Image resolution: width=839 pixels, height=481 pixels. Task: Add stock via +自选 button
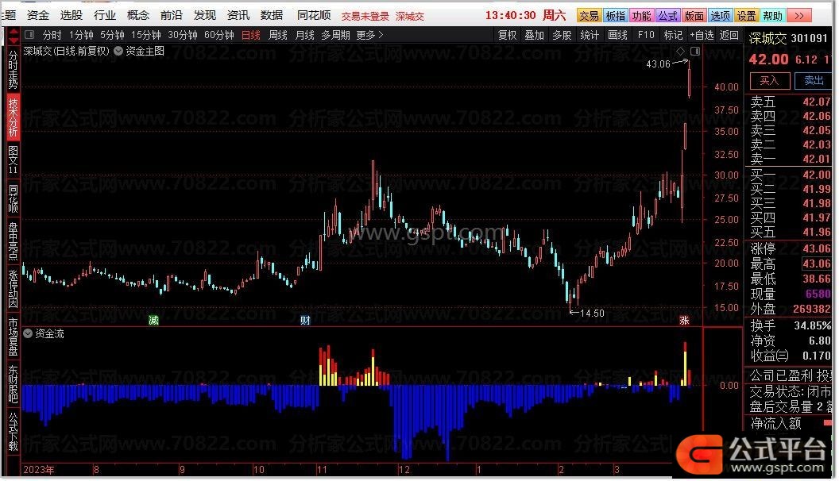[702, 35]
